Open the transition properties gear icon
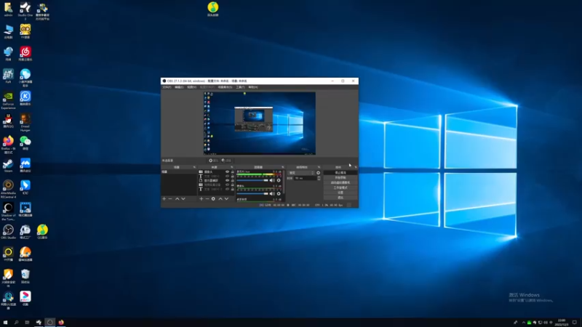 pyautogui.click(x=318, y=173)
